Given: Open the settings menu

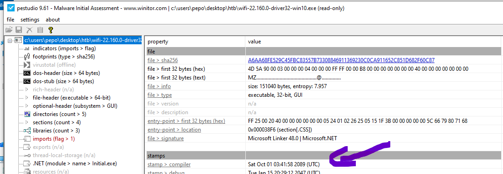Looking at the screenshot, I should (x=30, y=20).
